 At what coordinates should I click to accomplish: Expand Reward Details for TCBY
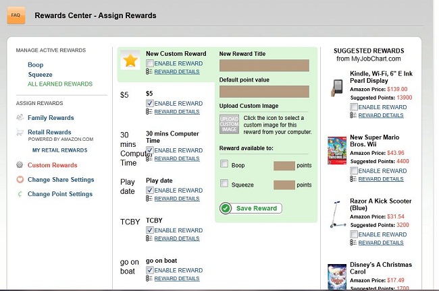(177, 238)
